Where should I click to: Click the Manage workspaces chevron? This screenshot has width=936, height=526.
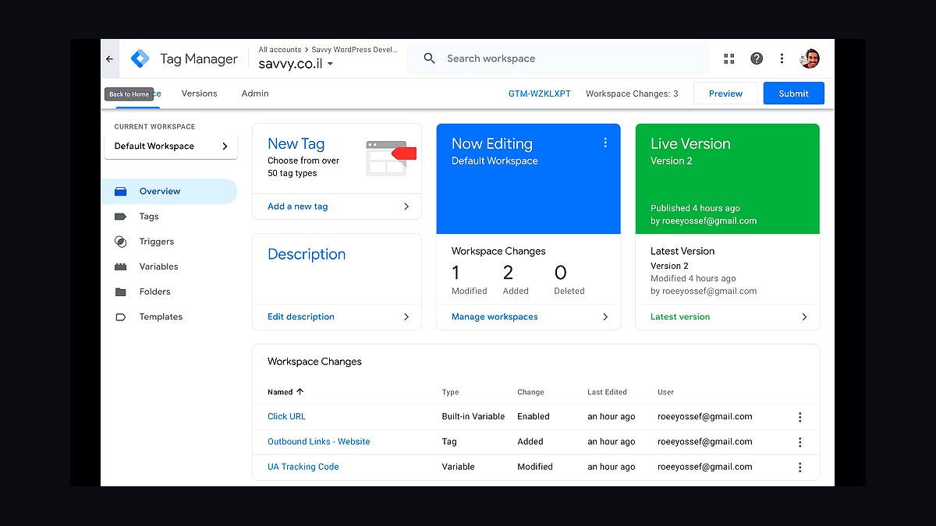(606, 317)
